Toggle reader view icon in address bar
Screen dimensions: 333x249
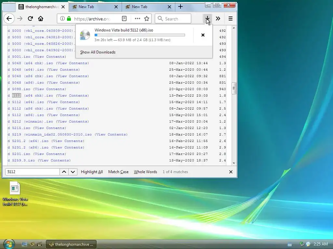(124, 18)
